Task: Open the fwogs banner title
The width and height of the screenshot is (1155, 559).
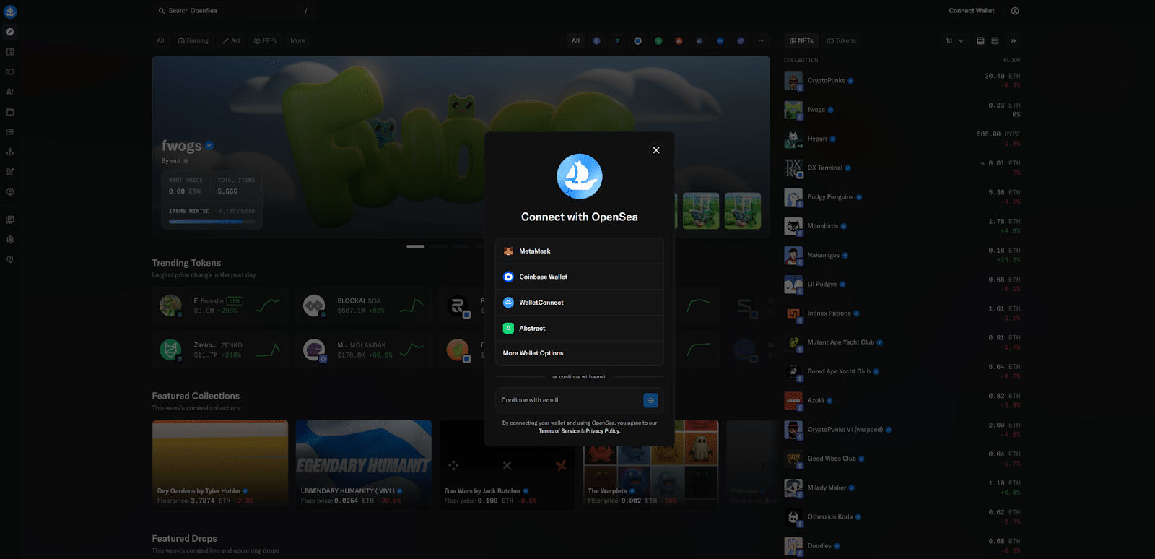Action: click(x=181, y=146)
